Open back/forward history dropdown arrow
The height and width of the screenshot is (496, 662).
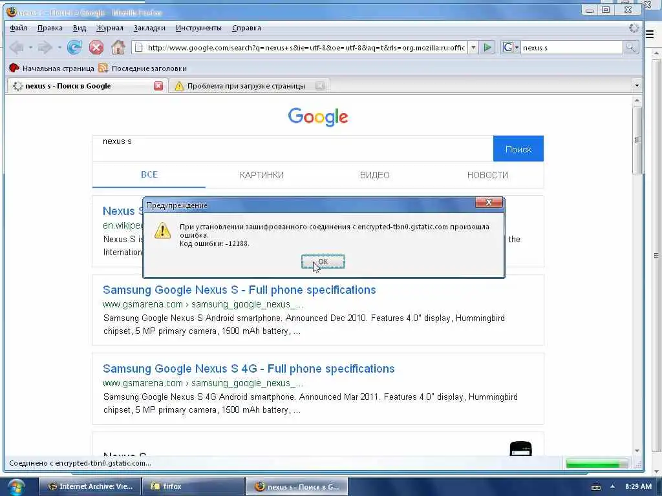point(59,47)
